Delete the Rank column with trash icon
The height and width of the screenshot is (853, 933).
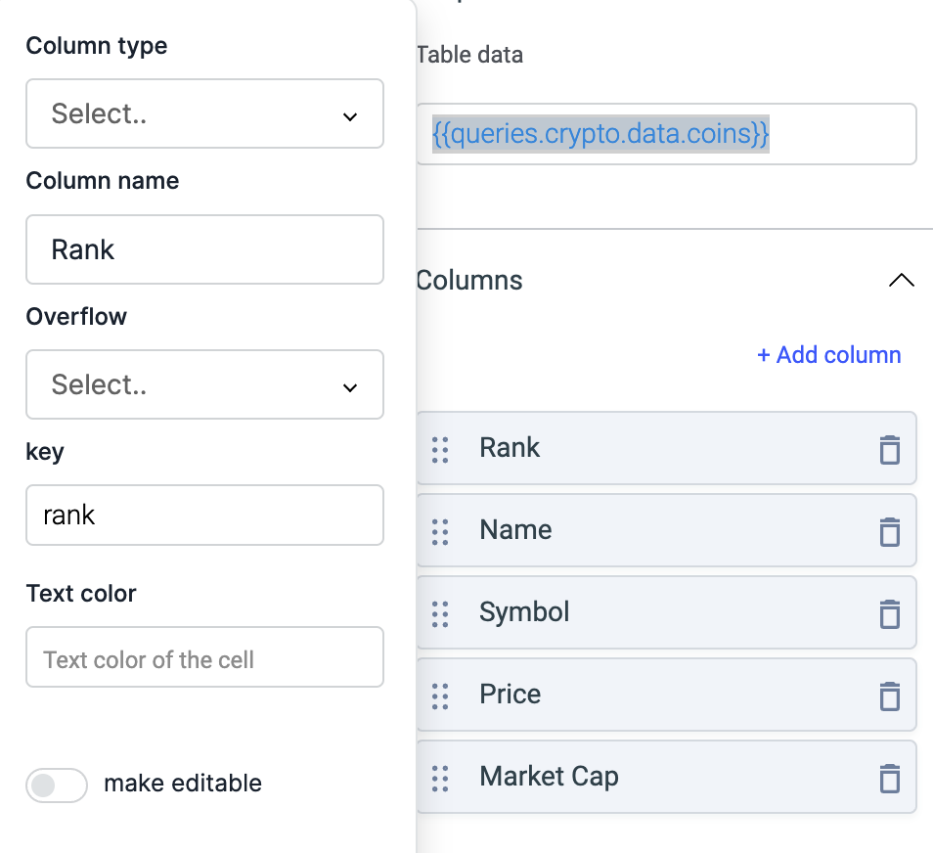click(890, 449)
